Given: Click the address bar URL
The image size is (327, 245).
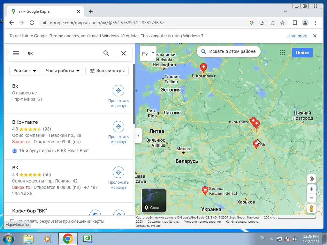Looking at the screenshot, I should point(107,23).
